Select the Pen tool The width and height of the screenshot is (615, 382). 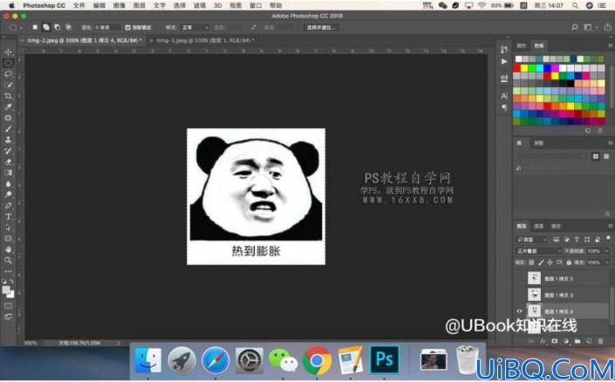click(8, 206)
